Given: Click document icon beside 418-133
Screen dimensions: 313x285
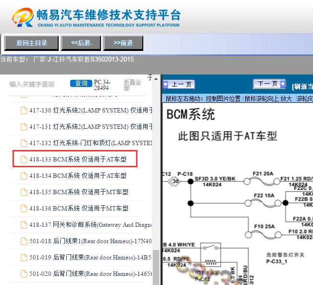Looking at the screenshot, I should click(x=24, y=160).
